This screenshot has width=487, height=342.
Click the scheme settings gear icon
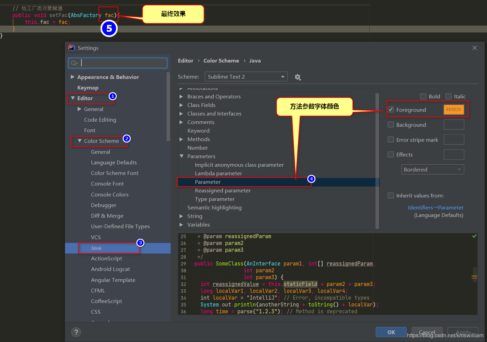(x=298, y=77)
